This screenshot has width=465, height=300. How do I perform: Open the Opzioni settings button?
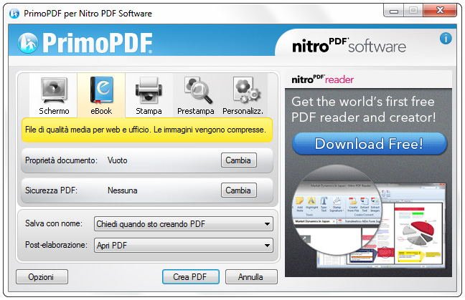[42, 277]
